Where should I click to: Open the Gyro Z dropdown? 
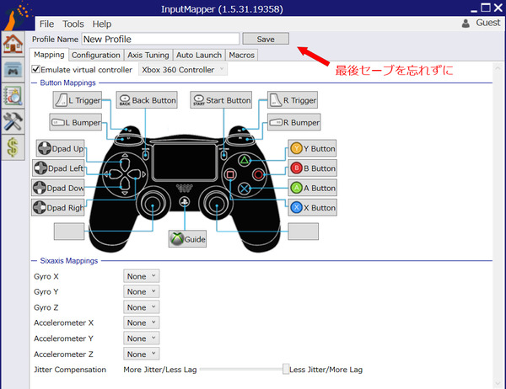142,307
